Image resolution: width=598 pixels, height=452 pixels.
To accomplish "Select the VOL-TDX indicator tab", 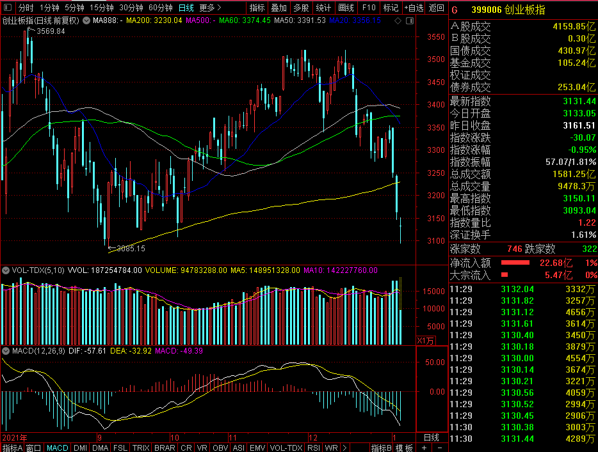I will coord(286,448).
